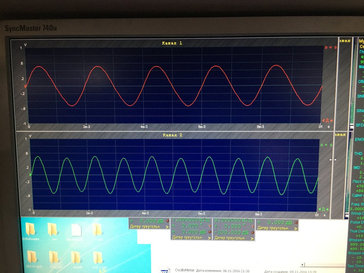
Task: Click Channel 2 green diamond trigger icon
Action: tap(327, 209)
